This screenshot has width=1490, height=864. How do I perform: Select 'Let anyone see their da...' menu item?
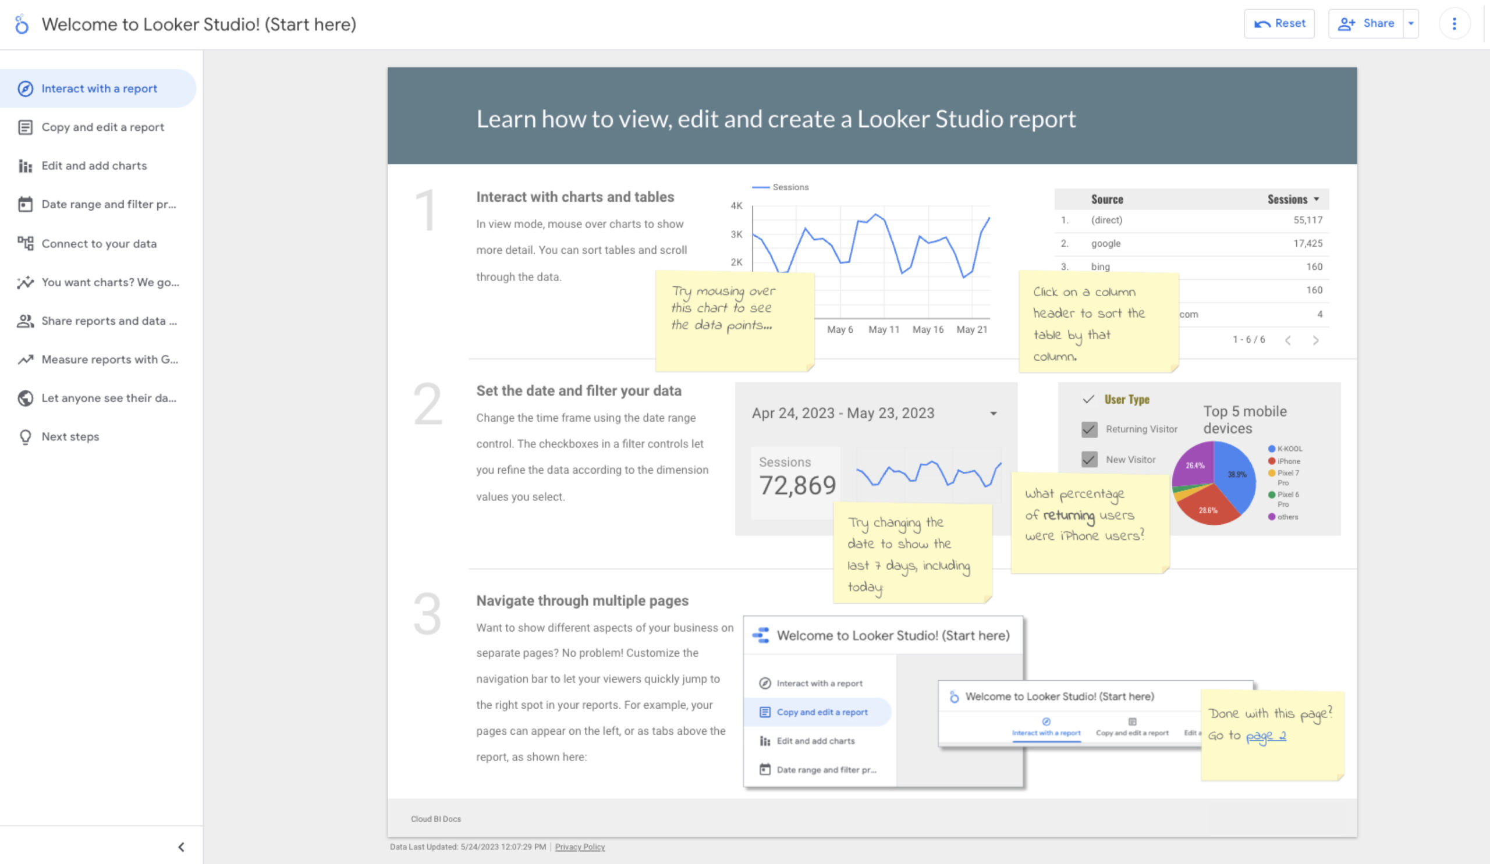coord(108,398)
